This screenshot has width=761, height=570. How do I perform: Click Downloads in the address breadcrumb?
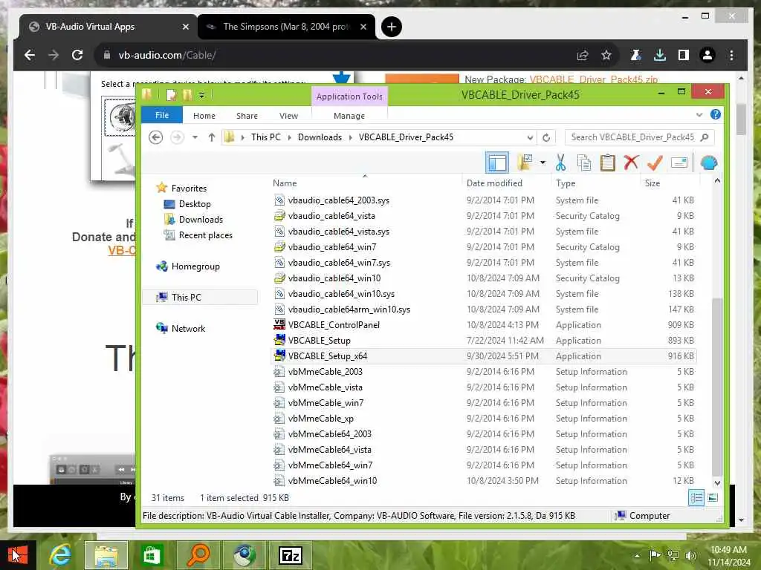[x=320, y=137]
